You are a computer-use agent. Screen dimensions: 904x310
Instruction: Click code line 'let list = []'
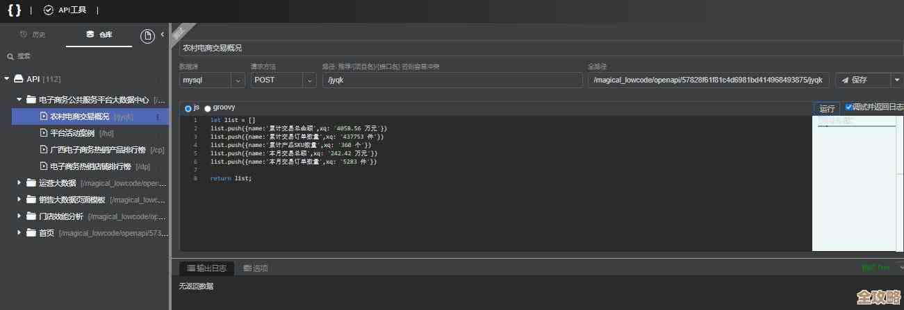pos(233,120)
